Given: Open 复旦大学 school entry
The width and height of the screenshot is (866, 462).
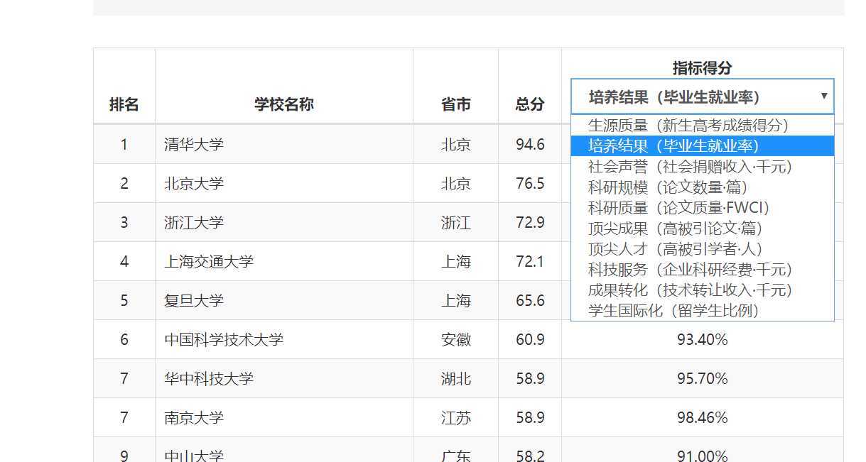Looking at the screenshot, I should point(194,301).
